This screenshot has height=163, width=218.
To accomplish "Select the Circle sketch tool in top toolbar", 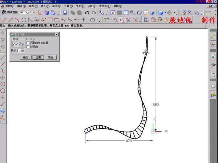I will pyautogui.click(x=24, y=20).
